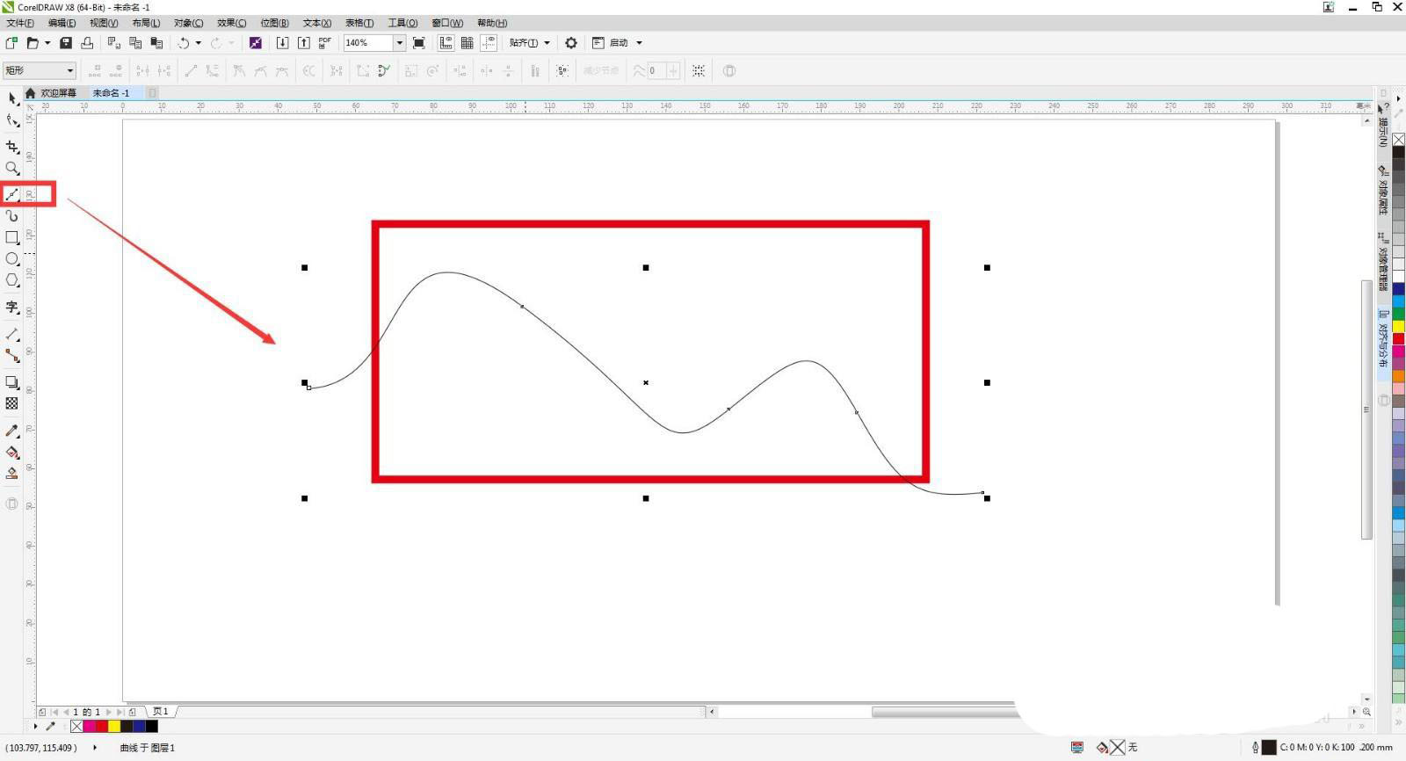Select the Drop Shadow tool

point(11,382)
